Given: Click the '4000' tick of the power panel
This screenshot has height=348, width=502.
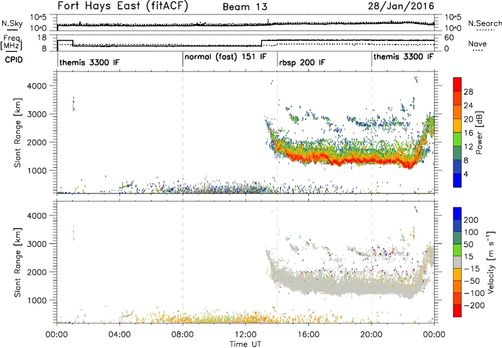Looking at the screenshot, I should click(36, 86).
